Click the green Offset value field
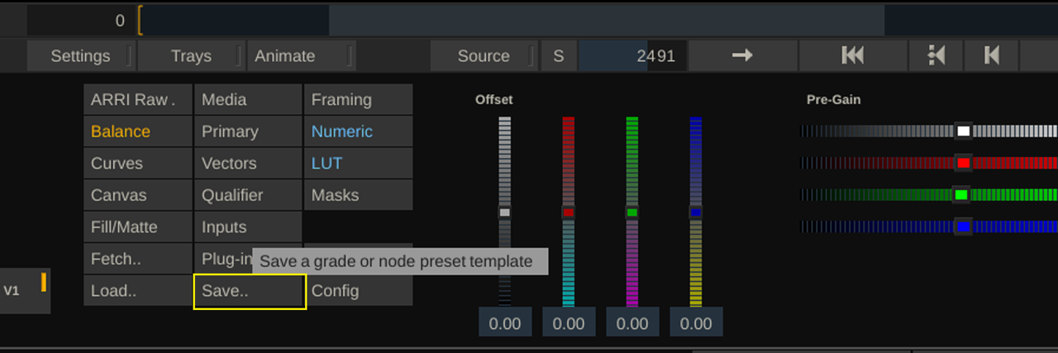 tap(632, 322)
